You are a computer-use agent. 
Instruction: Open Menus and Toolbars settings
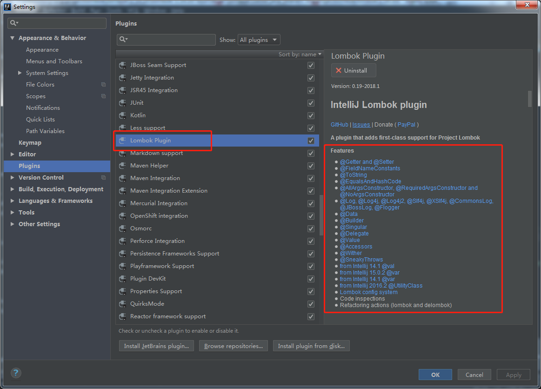click(x=54, y=61)
